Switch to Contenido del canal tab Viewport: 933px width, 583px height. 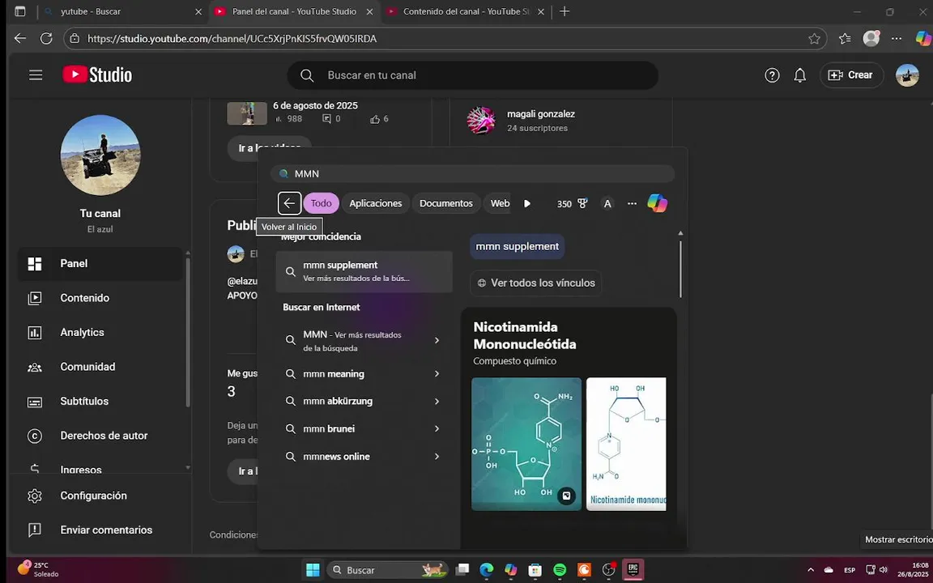tap(466, 12)
